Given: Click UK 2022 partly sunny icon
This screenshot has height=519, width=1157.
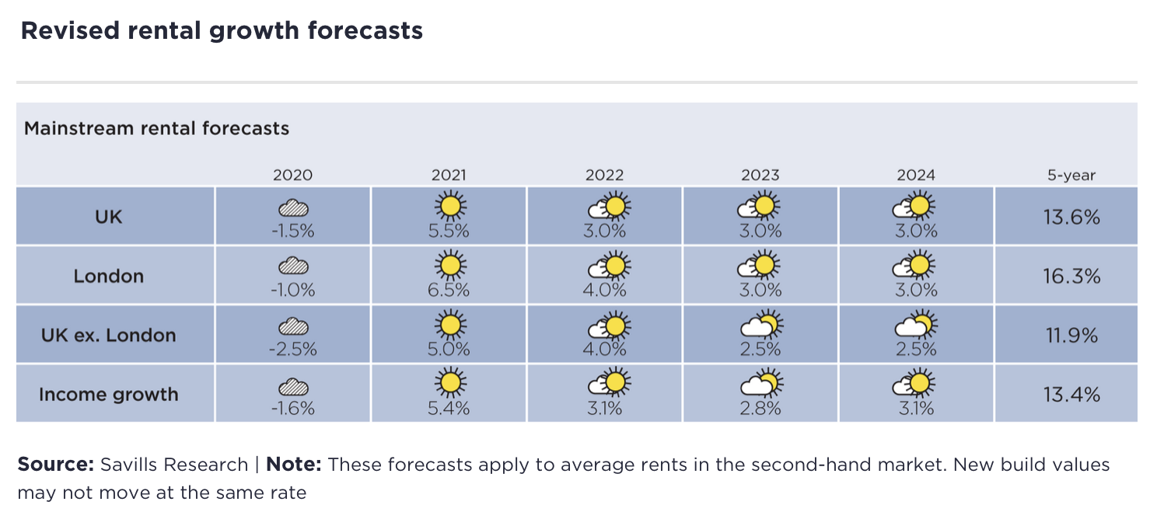Looking at the screenshot, I should pos(605,206).
